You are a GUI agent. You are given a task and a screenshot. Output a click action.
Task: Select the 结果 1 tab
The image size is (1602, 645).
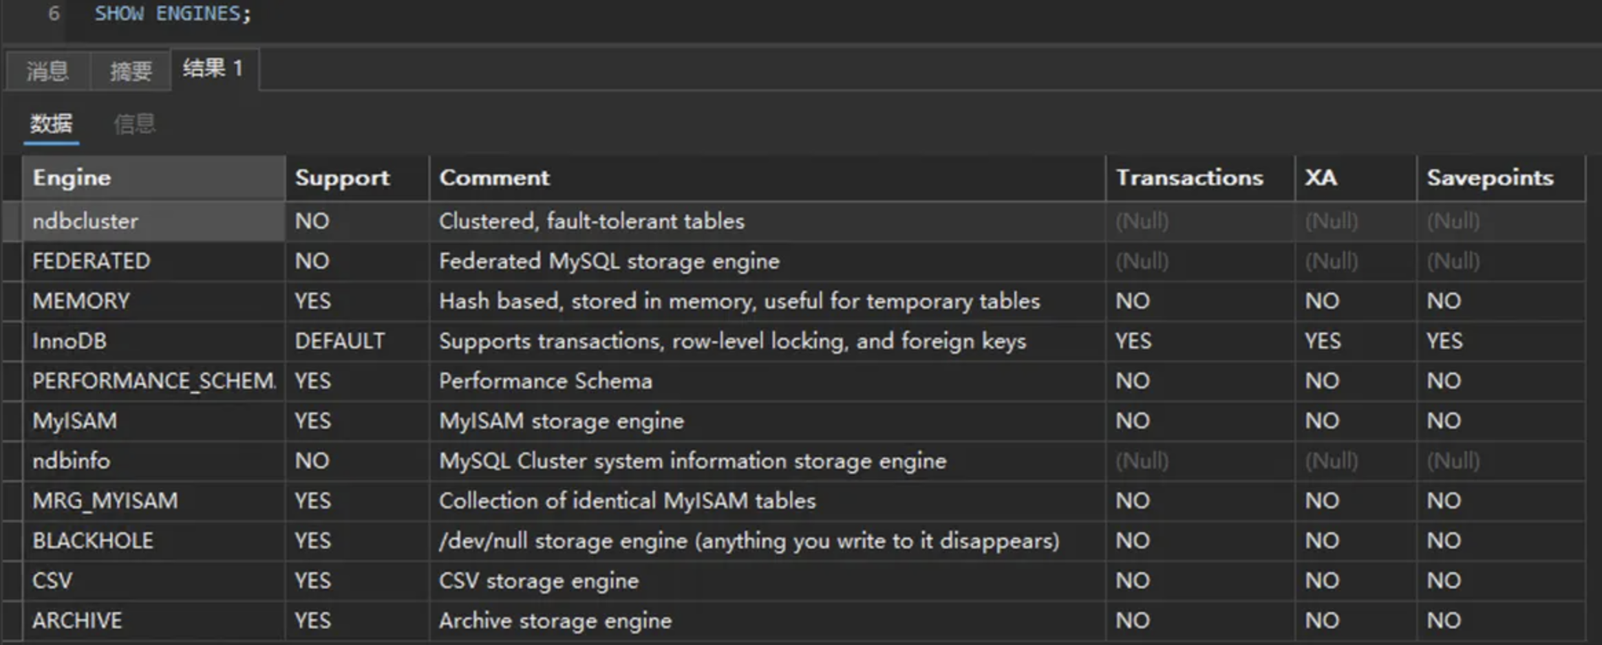(x=213, y=69)
